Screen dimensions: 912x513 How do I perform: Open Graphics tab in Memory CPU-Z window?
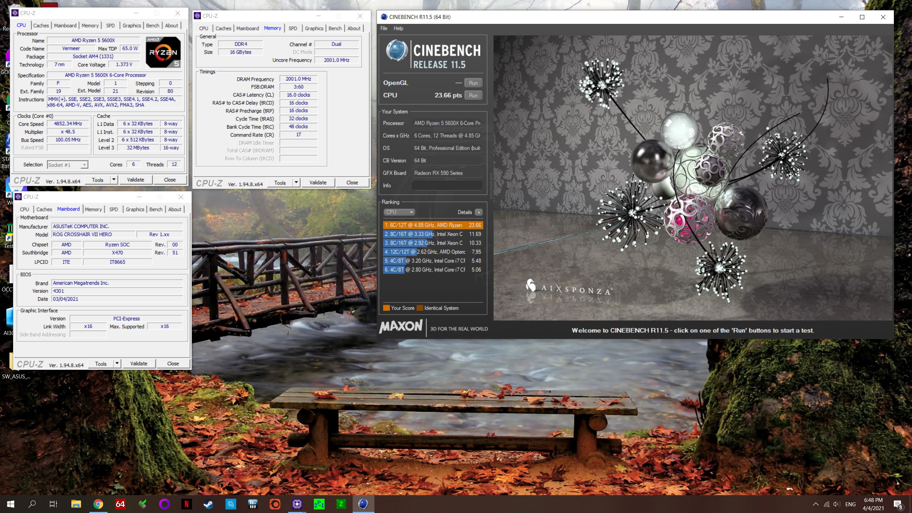coord(314,28)
